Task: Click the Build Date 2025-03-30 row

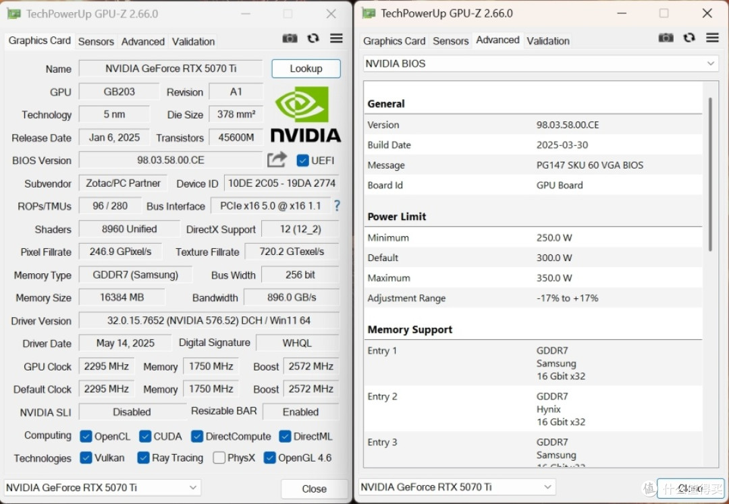Action: pyautogui.click(x=533, y=145)
